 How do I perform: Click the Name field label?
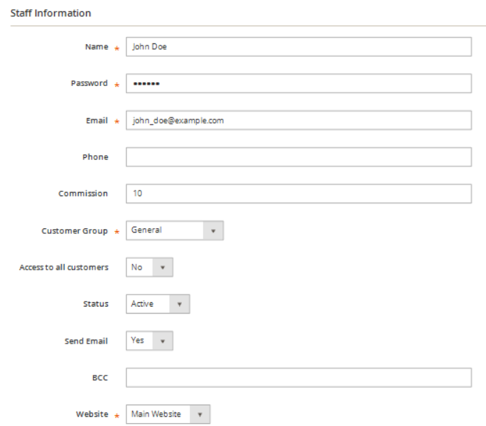pos(97,47)
